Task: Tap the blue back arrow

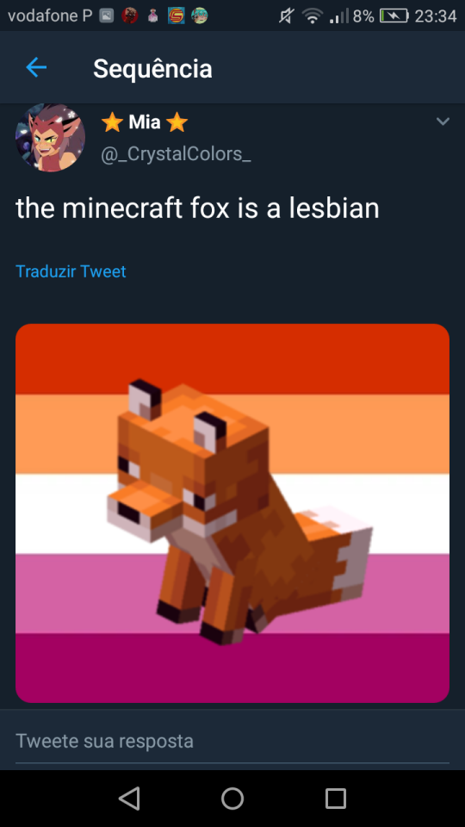Action: [36, 67]
